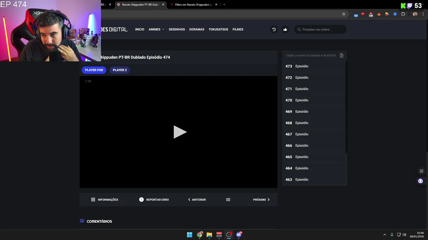428x240 pixels.
Task: Open episode 468 in the list
Action: (x=313, y=123)
